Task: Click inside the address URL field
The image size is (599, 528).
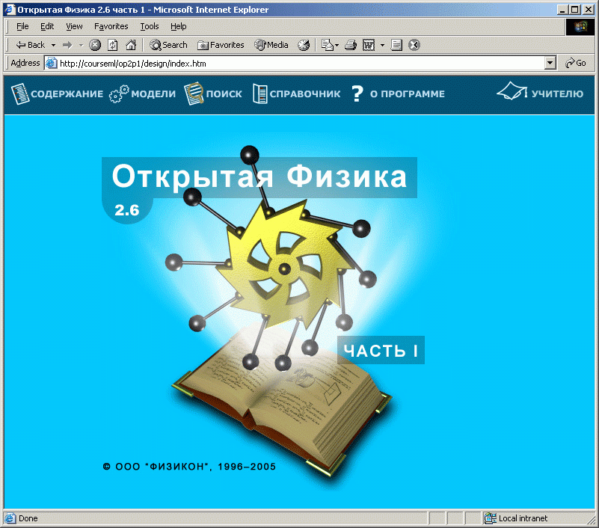Action: 299,64
